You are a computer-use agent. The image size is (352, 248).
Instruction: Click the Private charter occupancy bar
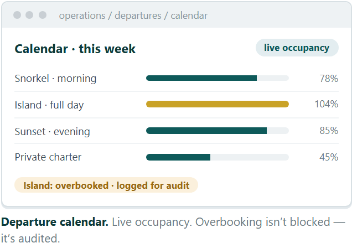tap(218, 157)
